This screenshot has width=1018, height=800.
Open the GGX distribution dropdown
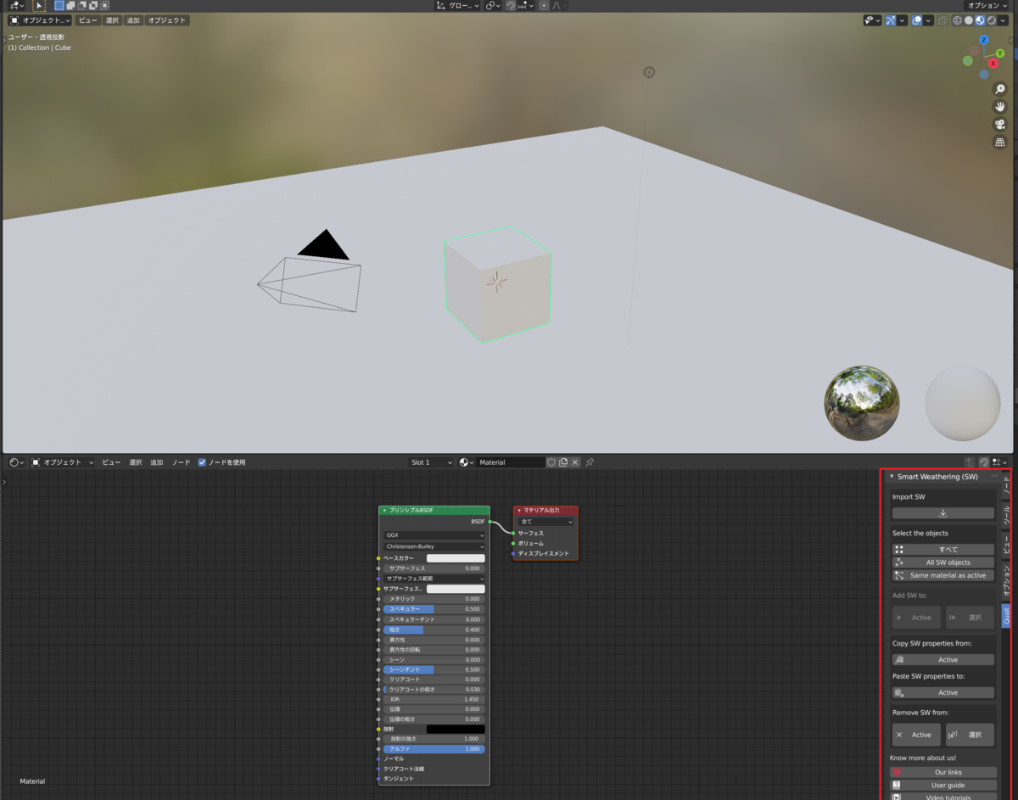coord(434,535)
